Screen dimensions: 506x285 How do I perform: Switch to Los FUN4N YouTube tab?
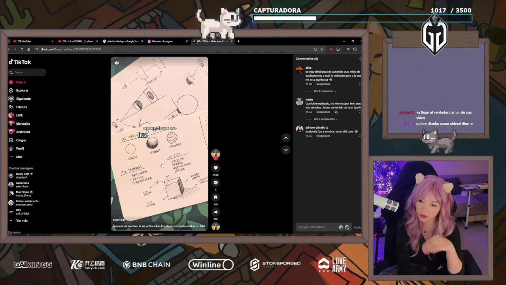point(78,41)
